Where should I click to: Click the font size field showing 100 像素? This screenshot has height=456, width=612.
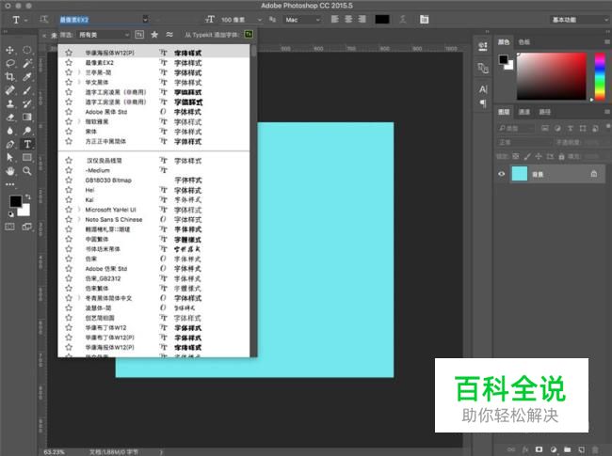pos(236,19)
